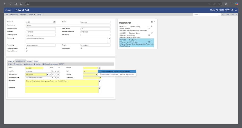This screenshot has width=242, height=128.
Task: Open the Dokument D1005 external link icon
Action: pyautogui.click(x=54, y=22)
